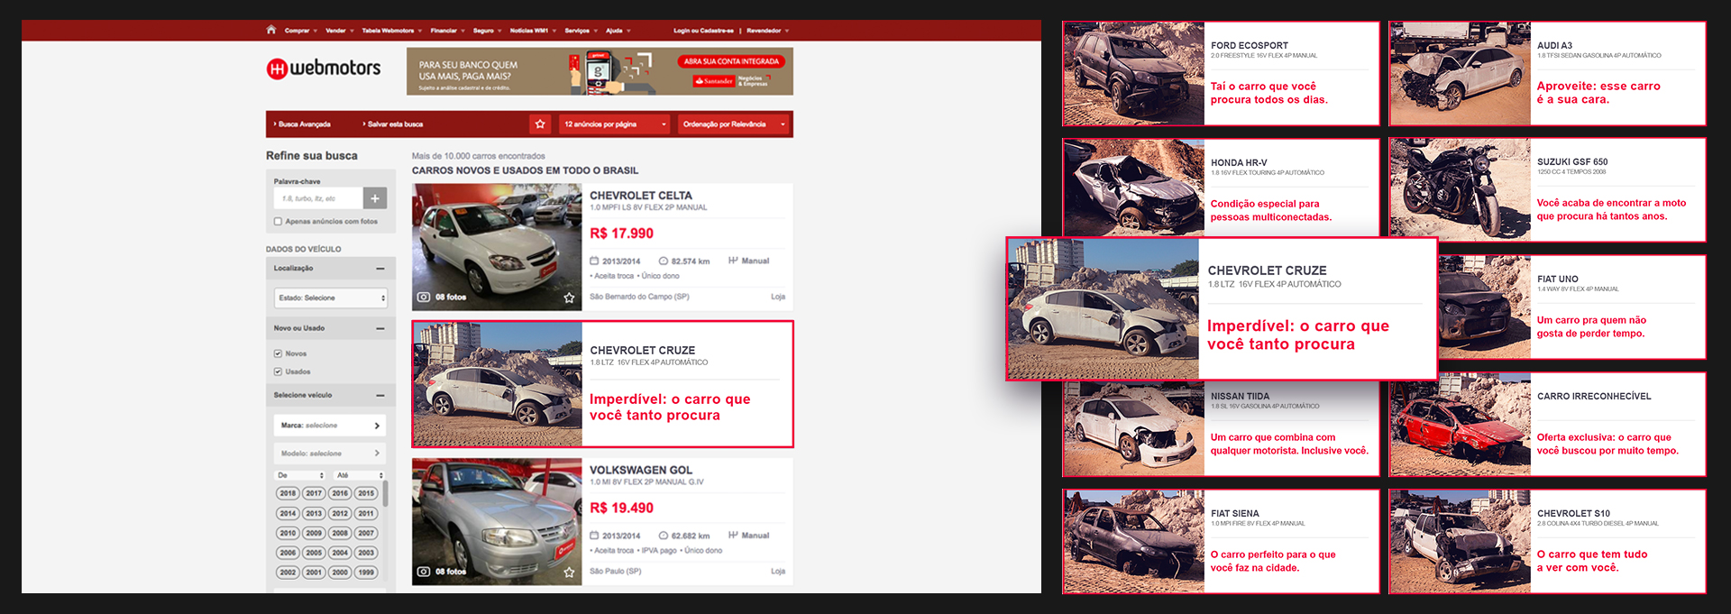Screen dimensions: 1731x614
Task: Select year 2012 pill
Action: 340,513
